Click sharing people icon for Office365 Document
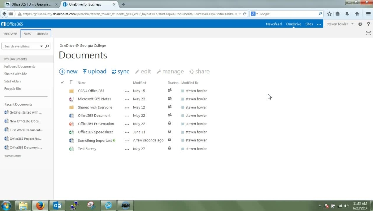This screenshot has height=211, width=373. [170, 115]
